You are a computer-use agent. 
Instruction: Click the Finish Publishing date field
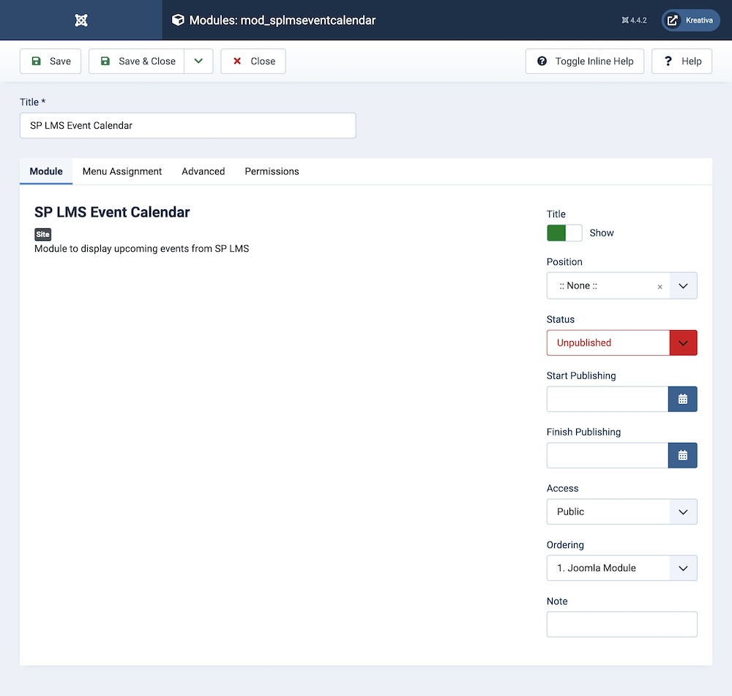click(x=608, y=456)
